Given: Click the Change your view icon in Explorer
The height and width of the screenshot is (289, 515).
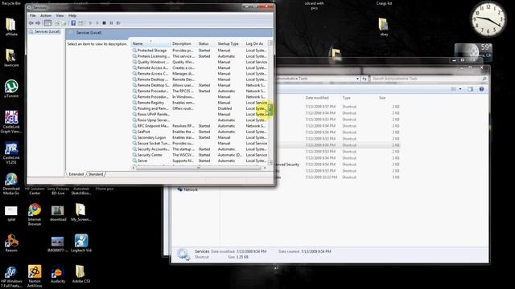Looking at the screenshot, I should point(454,89).
